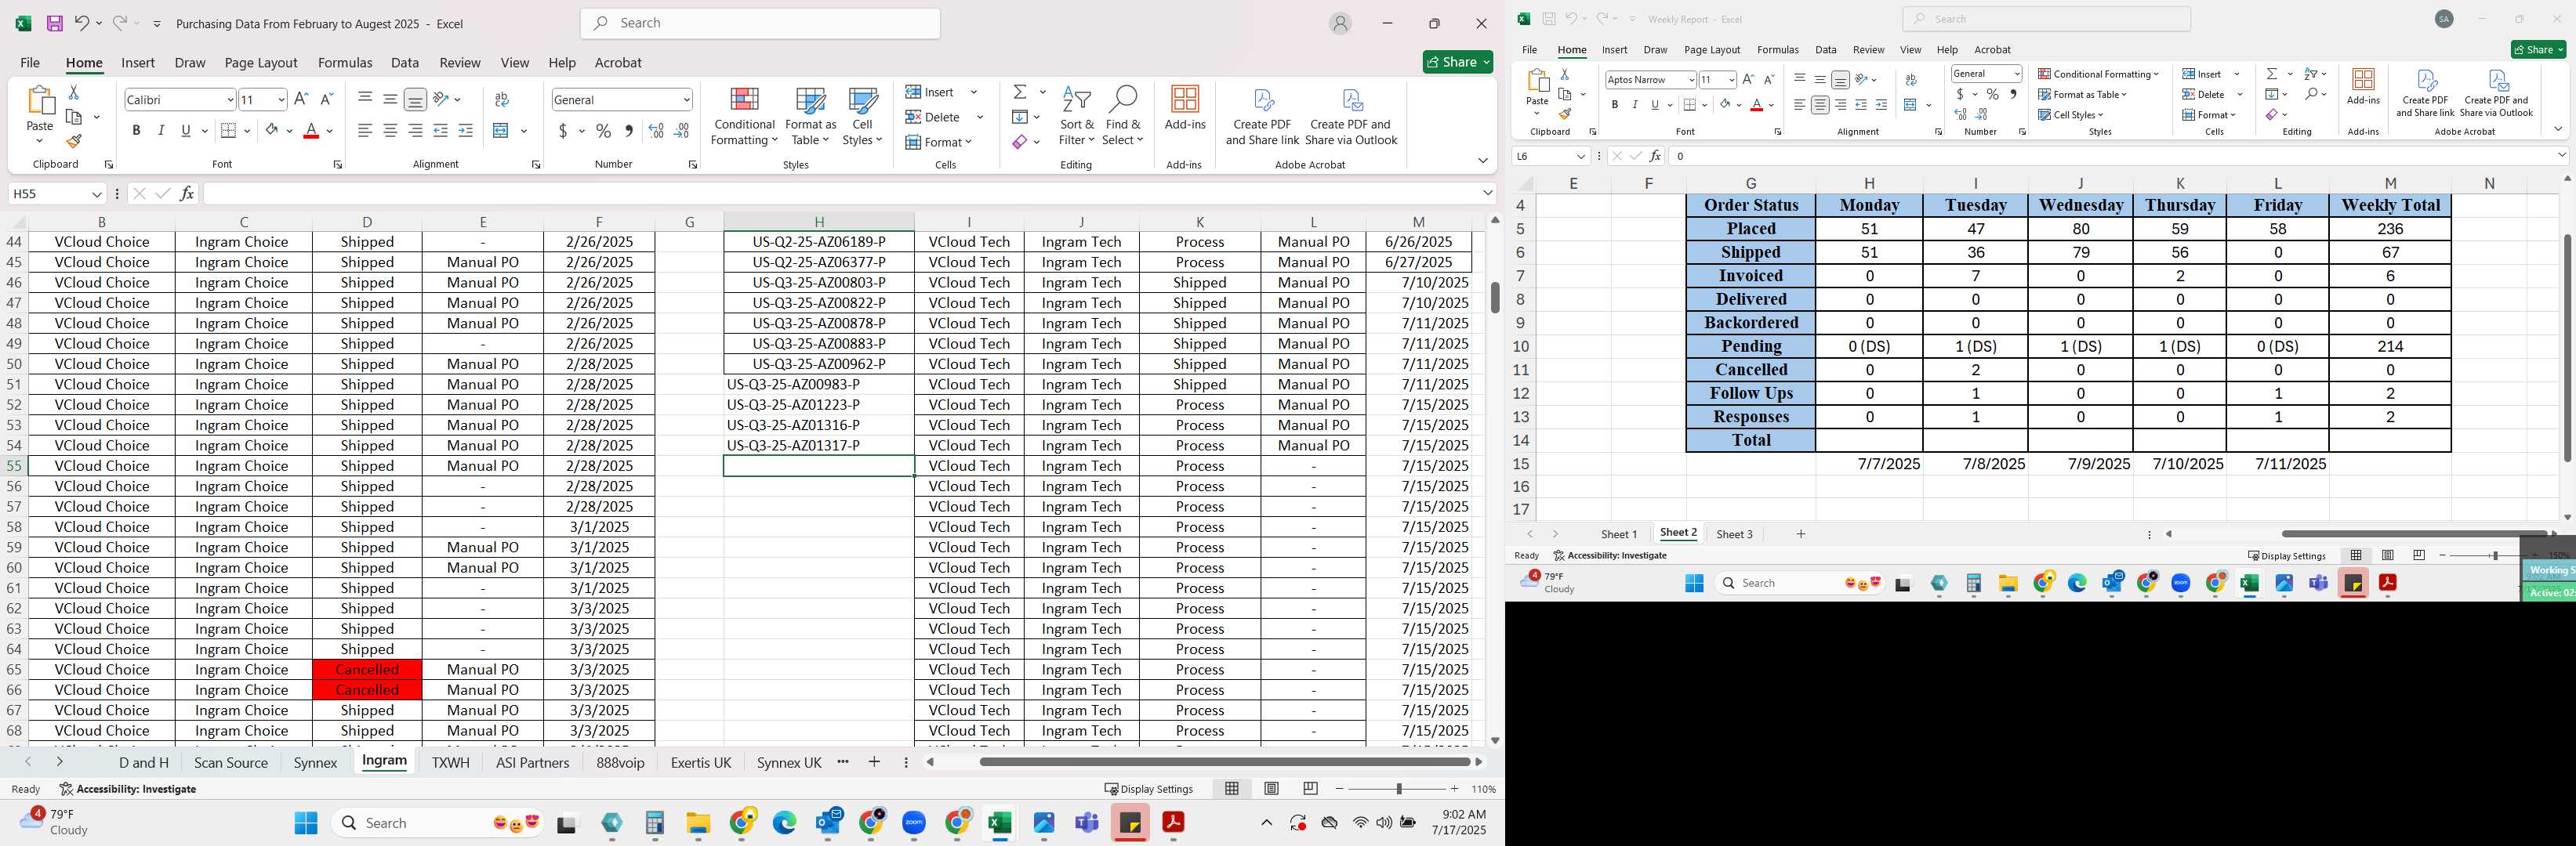The height and width of the screenshot is (846, 2576).
Task: Increase indent in Purchasing Data window
Action: 465,131
